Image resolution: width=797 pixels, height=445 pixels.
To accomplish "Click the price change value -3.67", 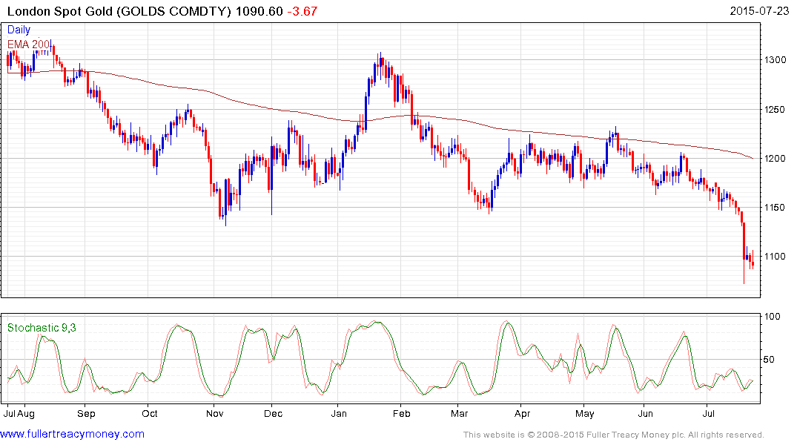I will click(302, 11).
